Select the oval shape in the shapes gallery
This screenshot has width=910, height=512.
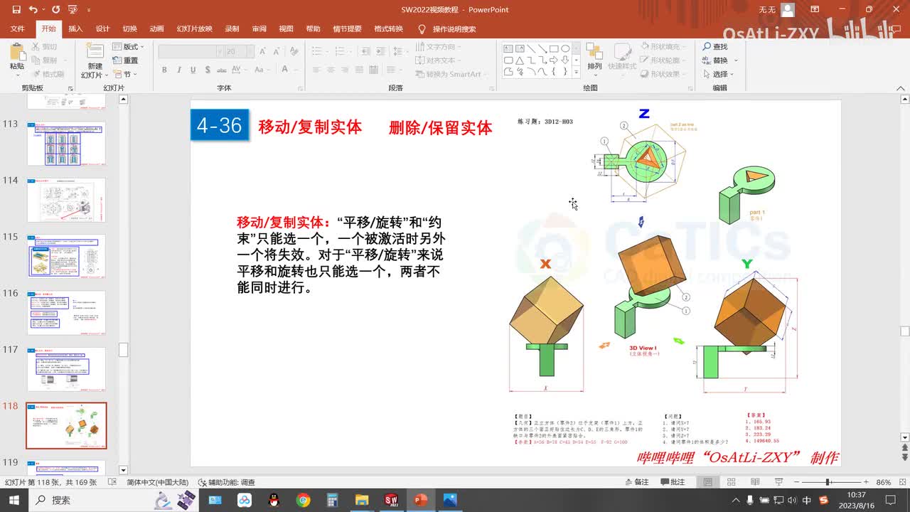(x=564, y=49)
